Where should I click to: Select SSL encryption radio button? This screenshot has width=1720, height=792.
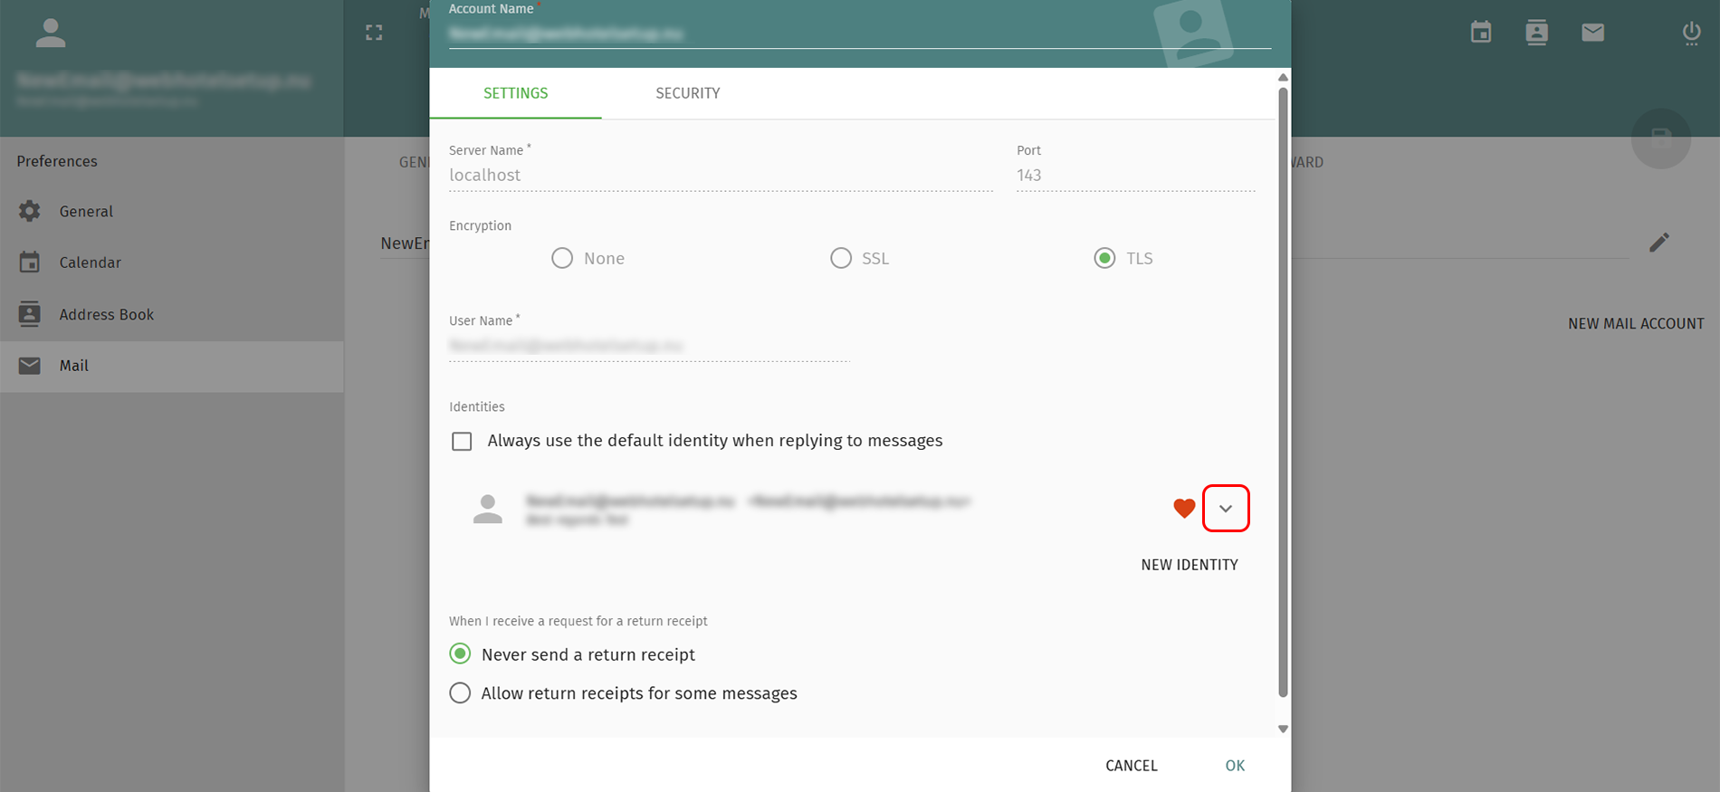coord(841,259)
